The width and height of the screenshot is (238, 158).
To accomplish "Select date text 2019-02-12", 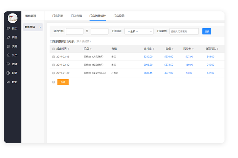I will pyautogui.click(x=63, y=65).
